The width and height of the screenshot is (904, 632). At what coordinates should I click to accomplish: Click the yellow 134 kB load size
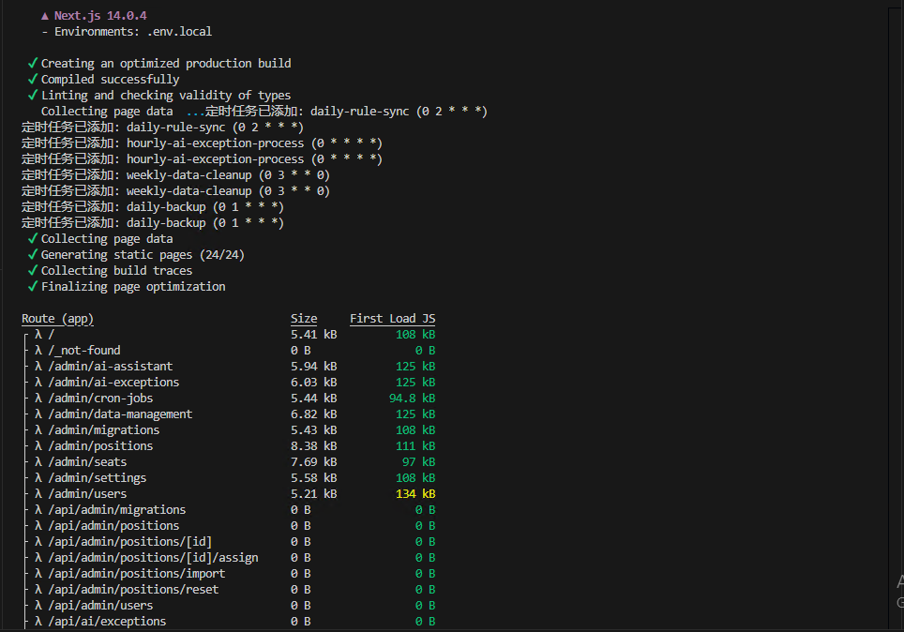(x=414, y=494)
